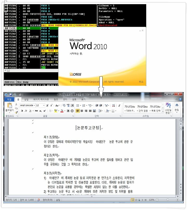Click the Copy icon in the clipboard group
The height and width of the screenshot is (210, 187).
[x=16, y=108]
